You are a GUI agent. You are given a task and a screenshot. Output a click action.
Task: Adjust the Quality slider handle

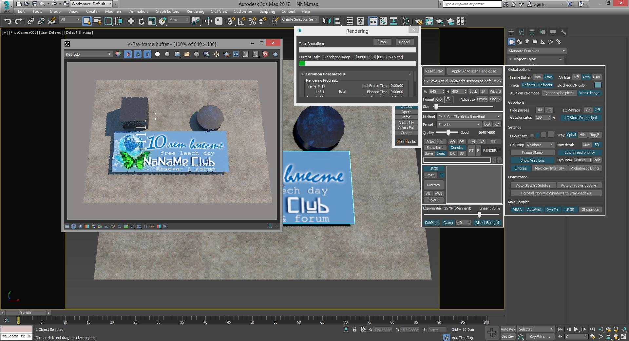pos(448,132)
